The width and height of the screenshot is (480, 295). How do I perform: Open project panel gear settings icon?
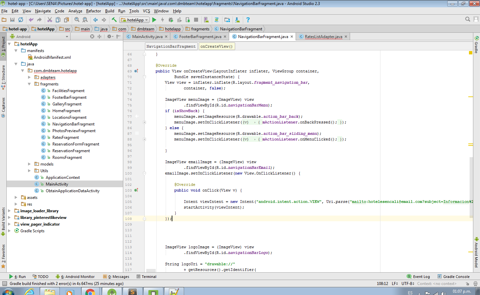point(110,36)
